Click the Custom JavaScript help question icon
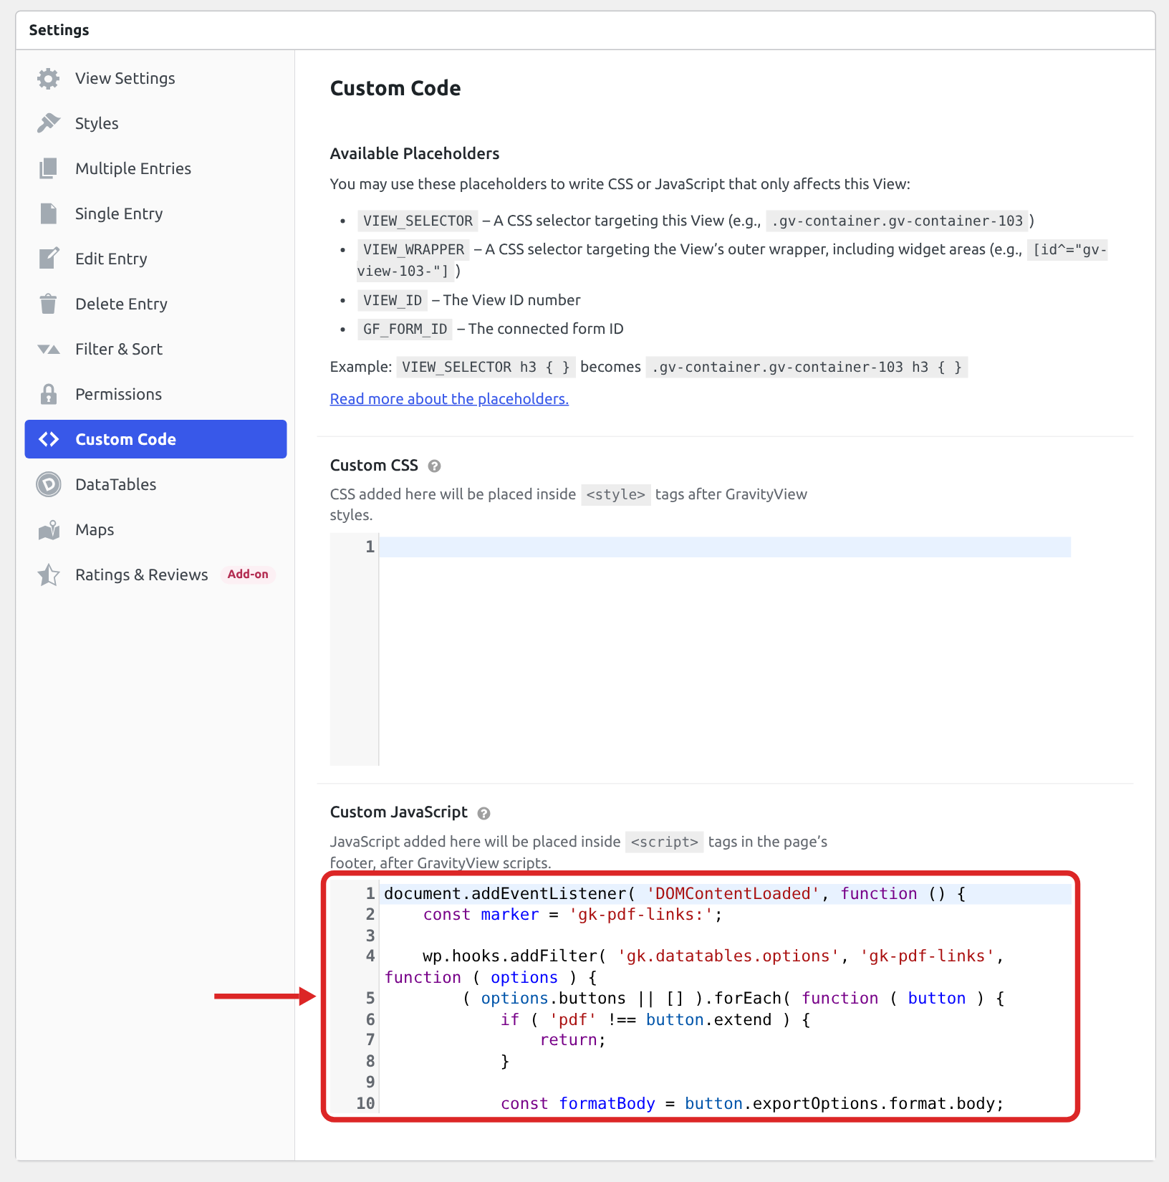Screen dimensions: 1169x1182 click(484, 813)
